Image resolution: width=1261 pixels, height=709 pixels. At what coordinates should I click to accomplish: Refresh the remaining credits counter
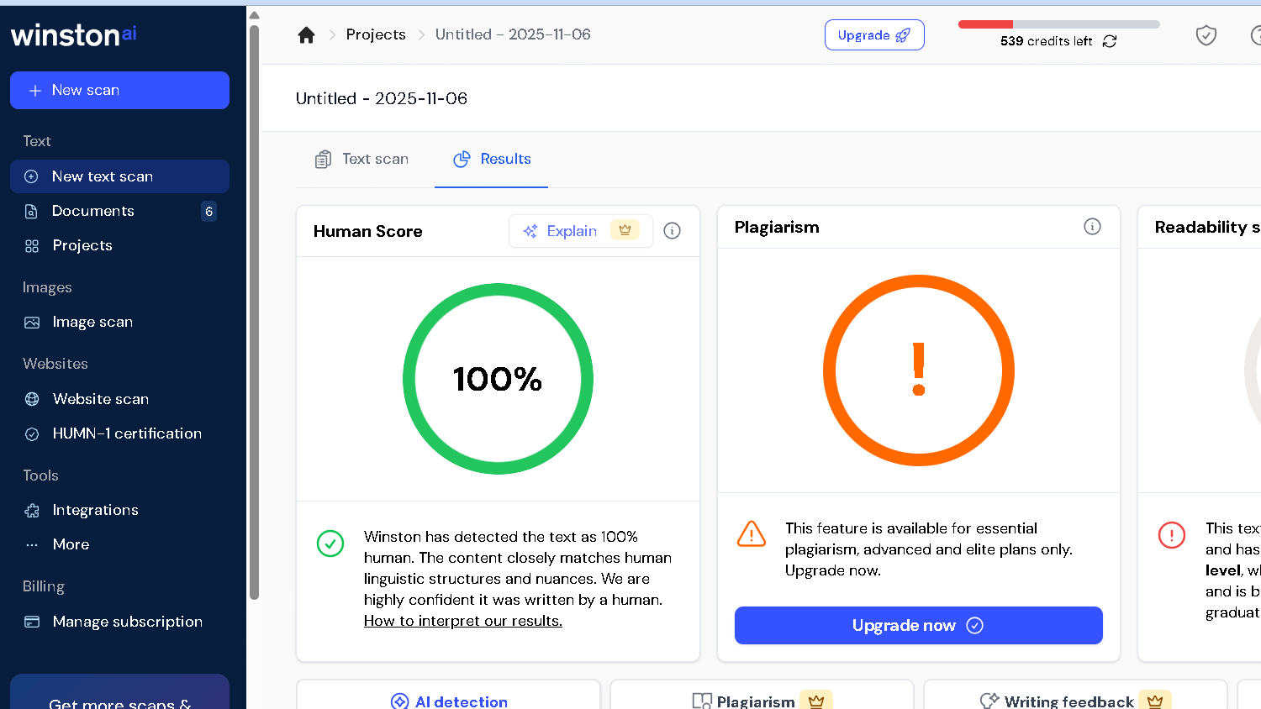1109,40
